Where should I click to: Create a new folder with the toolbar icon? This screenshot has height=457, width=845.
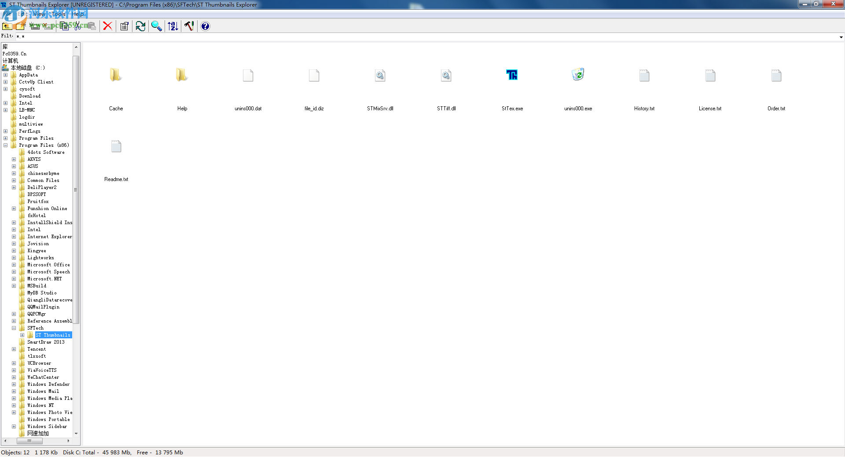click(21, 26)
